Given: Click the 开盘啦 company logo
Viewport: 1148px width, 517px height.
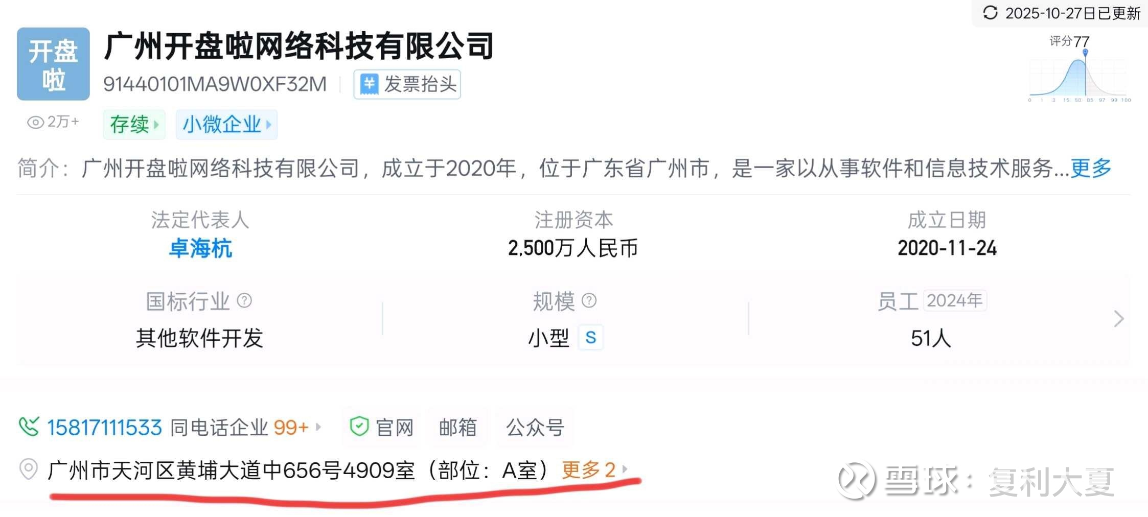Looking at the screenshot, I should (53, 64).
